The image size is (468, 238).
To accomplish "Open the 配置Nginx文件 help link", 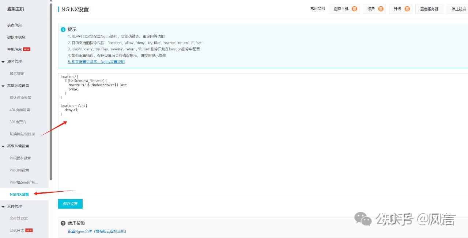I will [x=97, y=231].
